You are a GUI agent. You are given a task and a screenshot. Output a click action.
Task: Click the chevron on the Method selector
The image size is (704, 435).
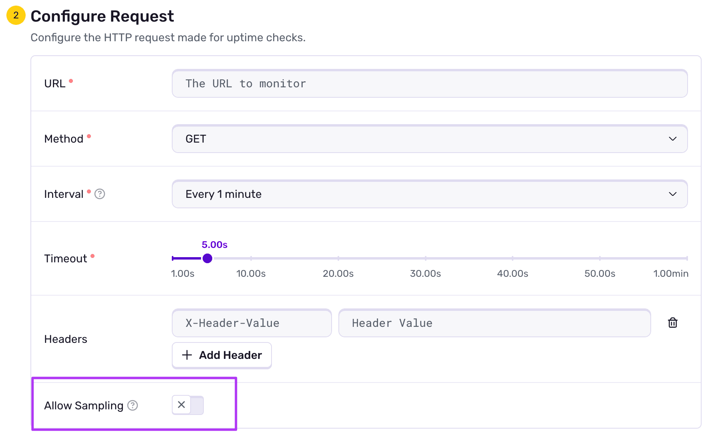coord(674,139)
